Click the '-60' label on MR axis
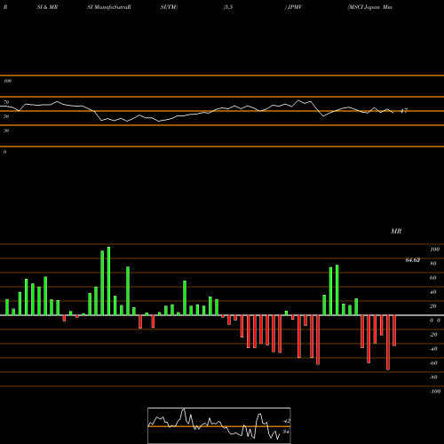Image resolution: width=444 pixels, height=444 pixels. [433, 363]
